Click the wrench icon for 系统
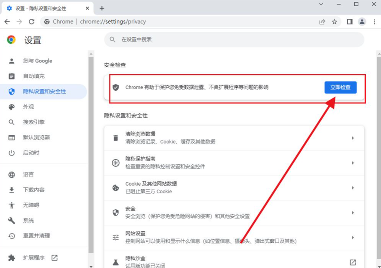Screen dimensions: 381x268 (x=11, y=221)
